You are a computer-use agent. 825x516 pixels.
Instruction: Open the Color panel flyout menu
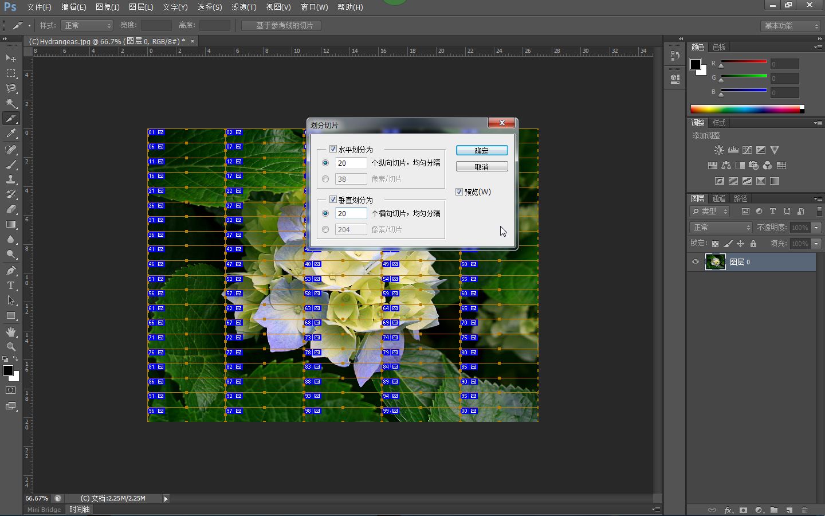pyautogui.click(x=818, y=47)
